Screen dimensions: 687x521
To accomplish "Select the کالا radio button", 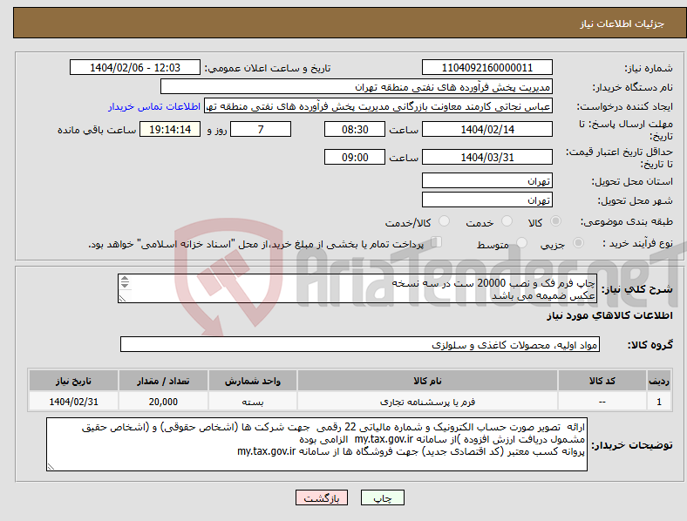I will coord(555,221).
